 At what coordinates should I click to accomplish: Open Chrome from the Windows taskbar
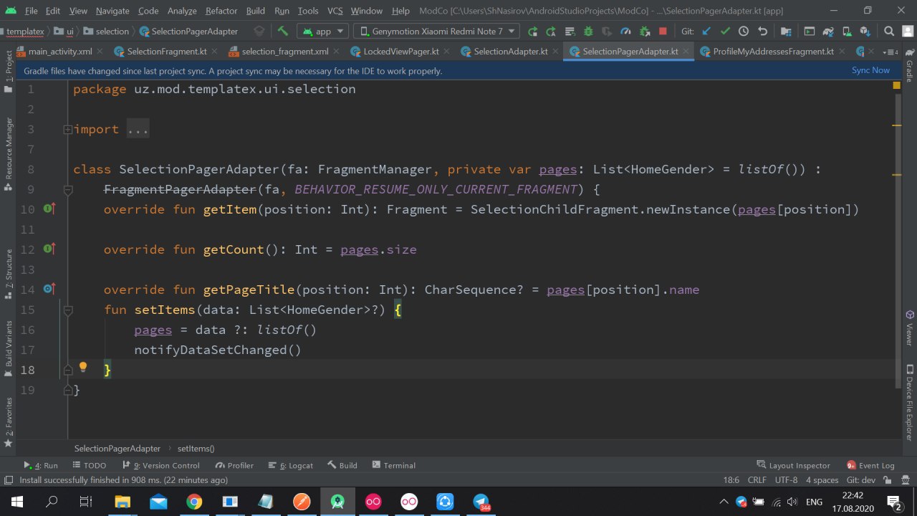pos(194,502)
